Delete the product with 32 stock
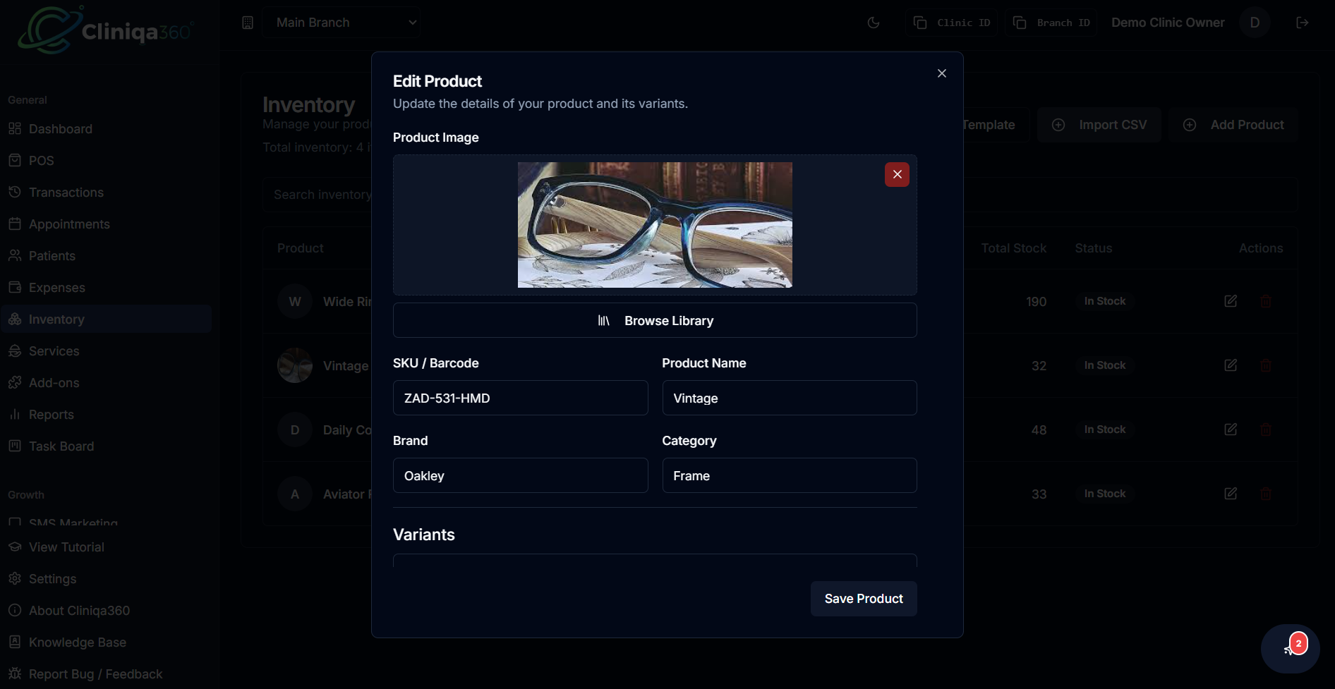Image resolution: width=1335 pixels, height=689 pixels. coord(1266,365)
